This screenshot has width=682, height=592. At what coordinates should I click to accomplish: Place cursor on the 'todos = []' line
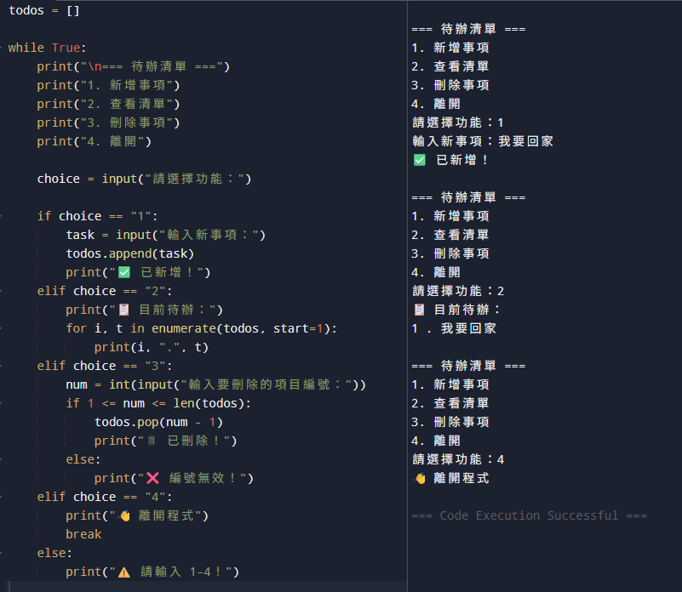(44, 10)
